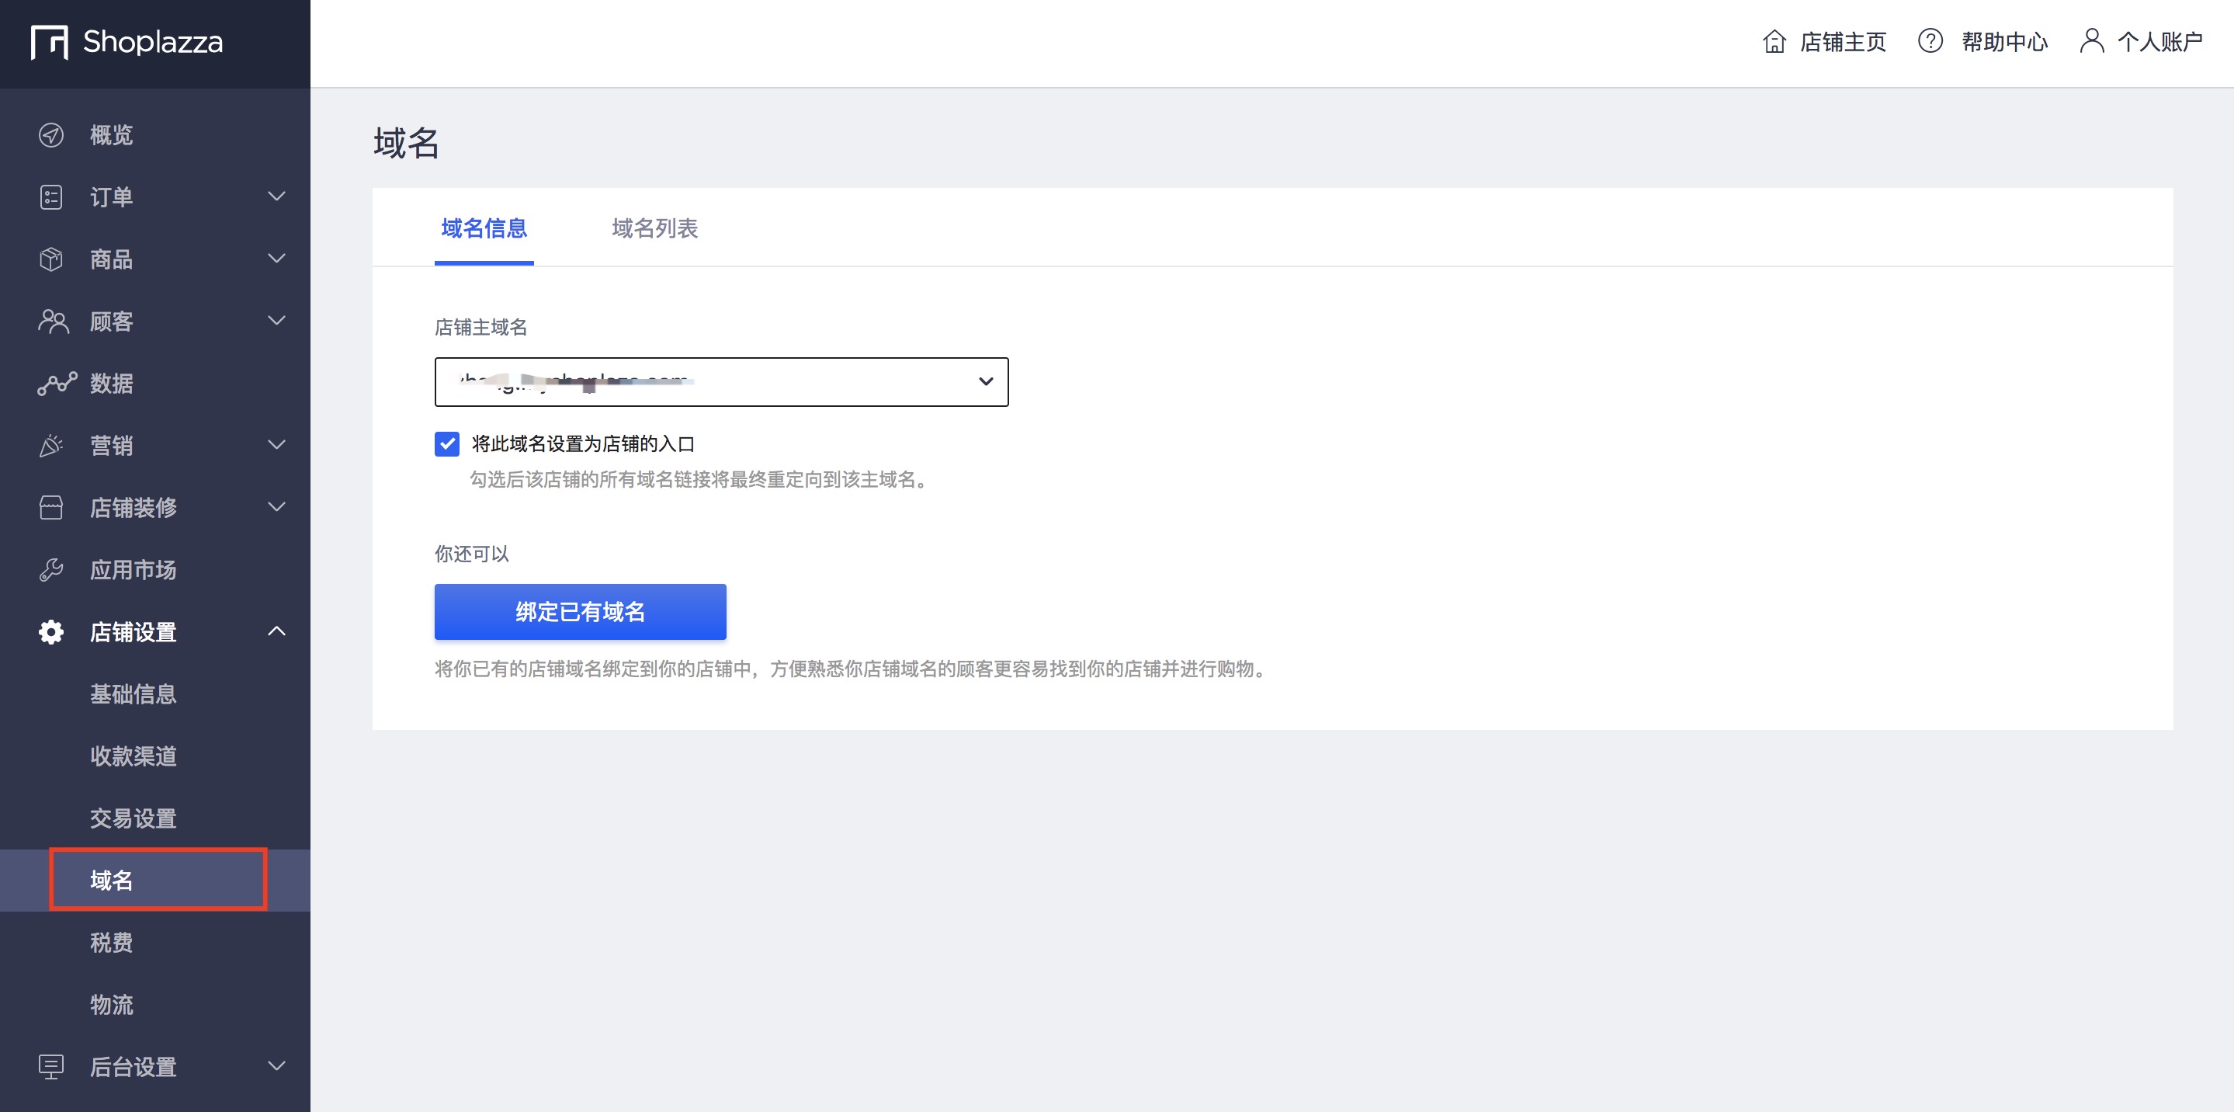Click the 概览 compass icon
Screen dimensions: 2234x1112
(51, 135)
